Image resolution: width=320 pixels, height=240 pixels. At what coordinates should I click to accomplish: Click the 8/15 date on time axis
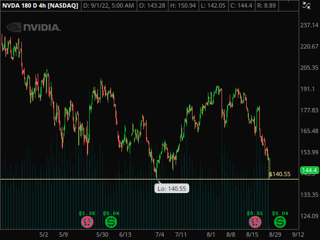coord(252,235)
